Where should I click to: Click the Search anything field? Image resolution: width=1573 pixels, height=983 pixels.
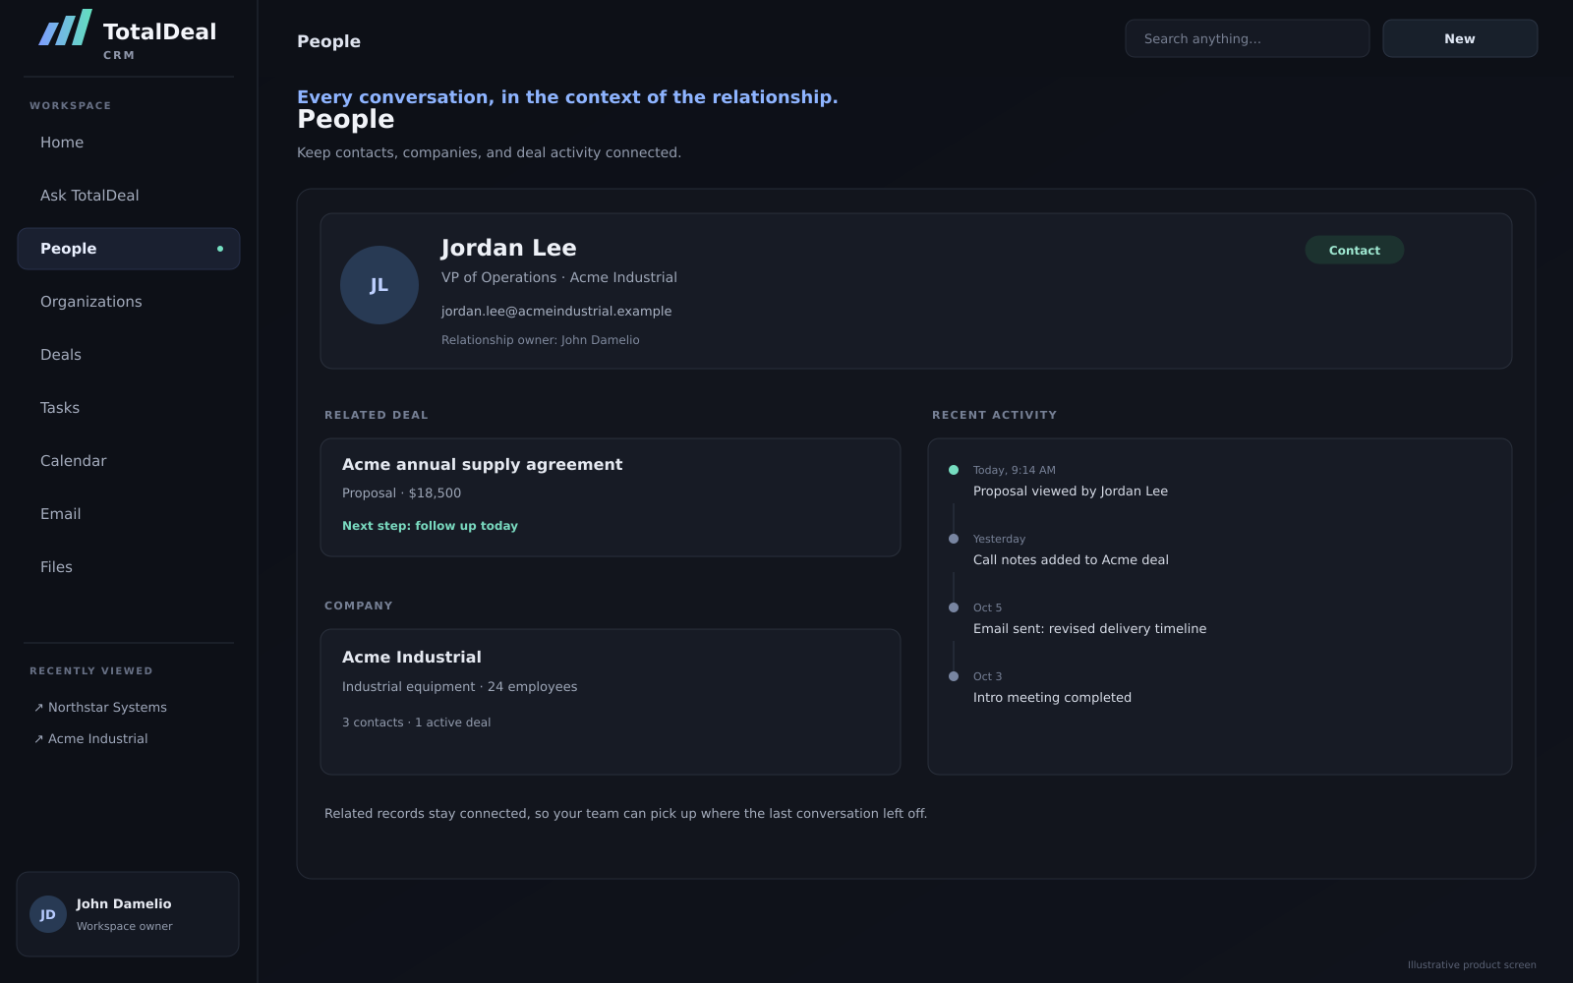point(1248,38)
